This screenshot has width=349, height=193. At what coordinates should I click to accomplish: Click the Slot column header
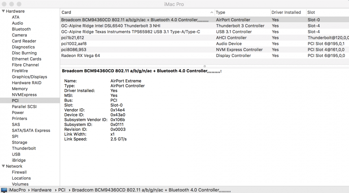tap(311, 13)
